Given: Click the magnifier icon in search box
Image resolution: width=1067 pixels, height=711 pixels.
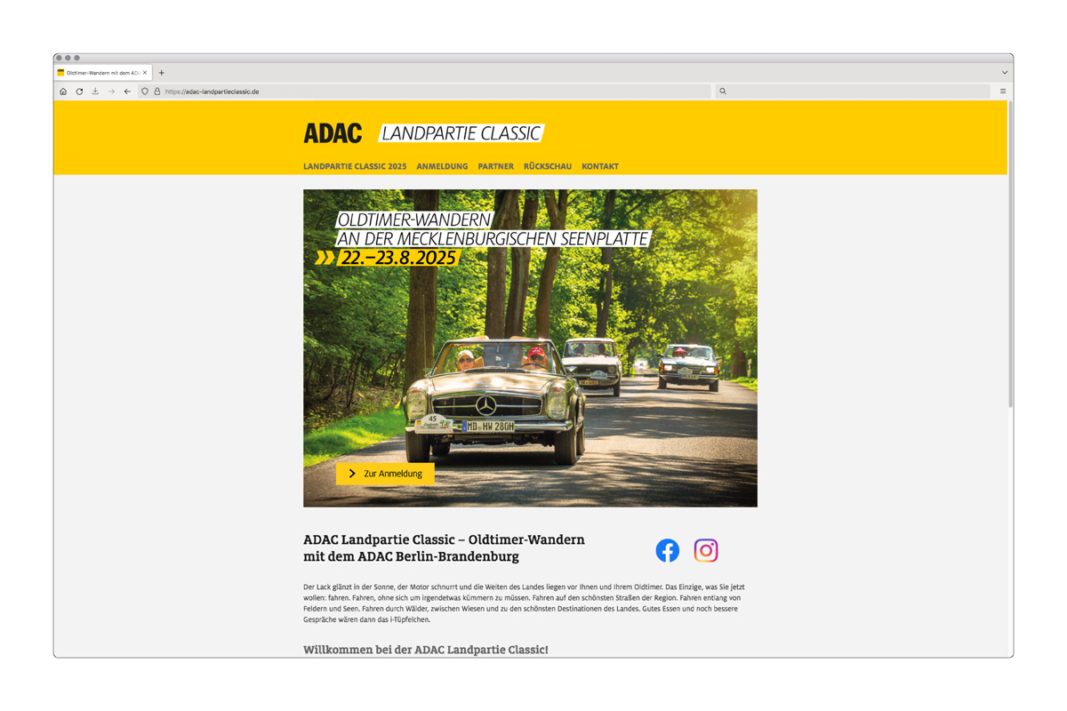Looking at the screenshot, I should [723, 92].
